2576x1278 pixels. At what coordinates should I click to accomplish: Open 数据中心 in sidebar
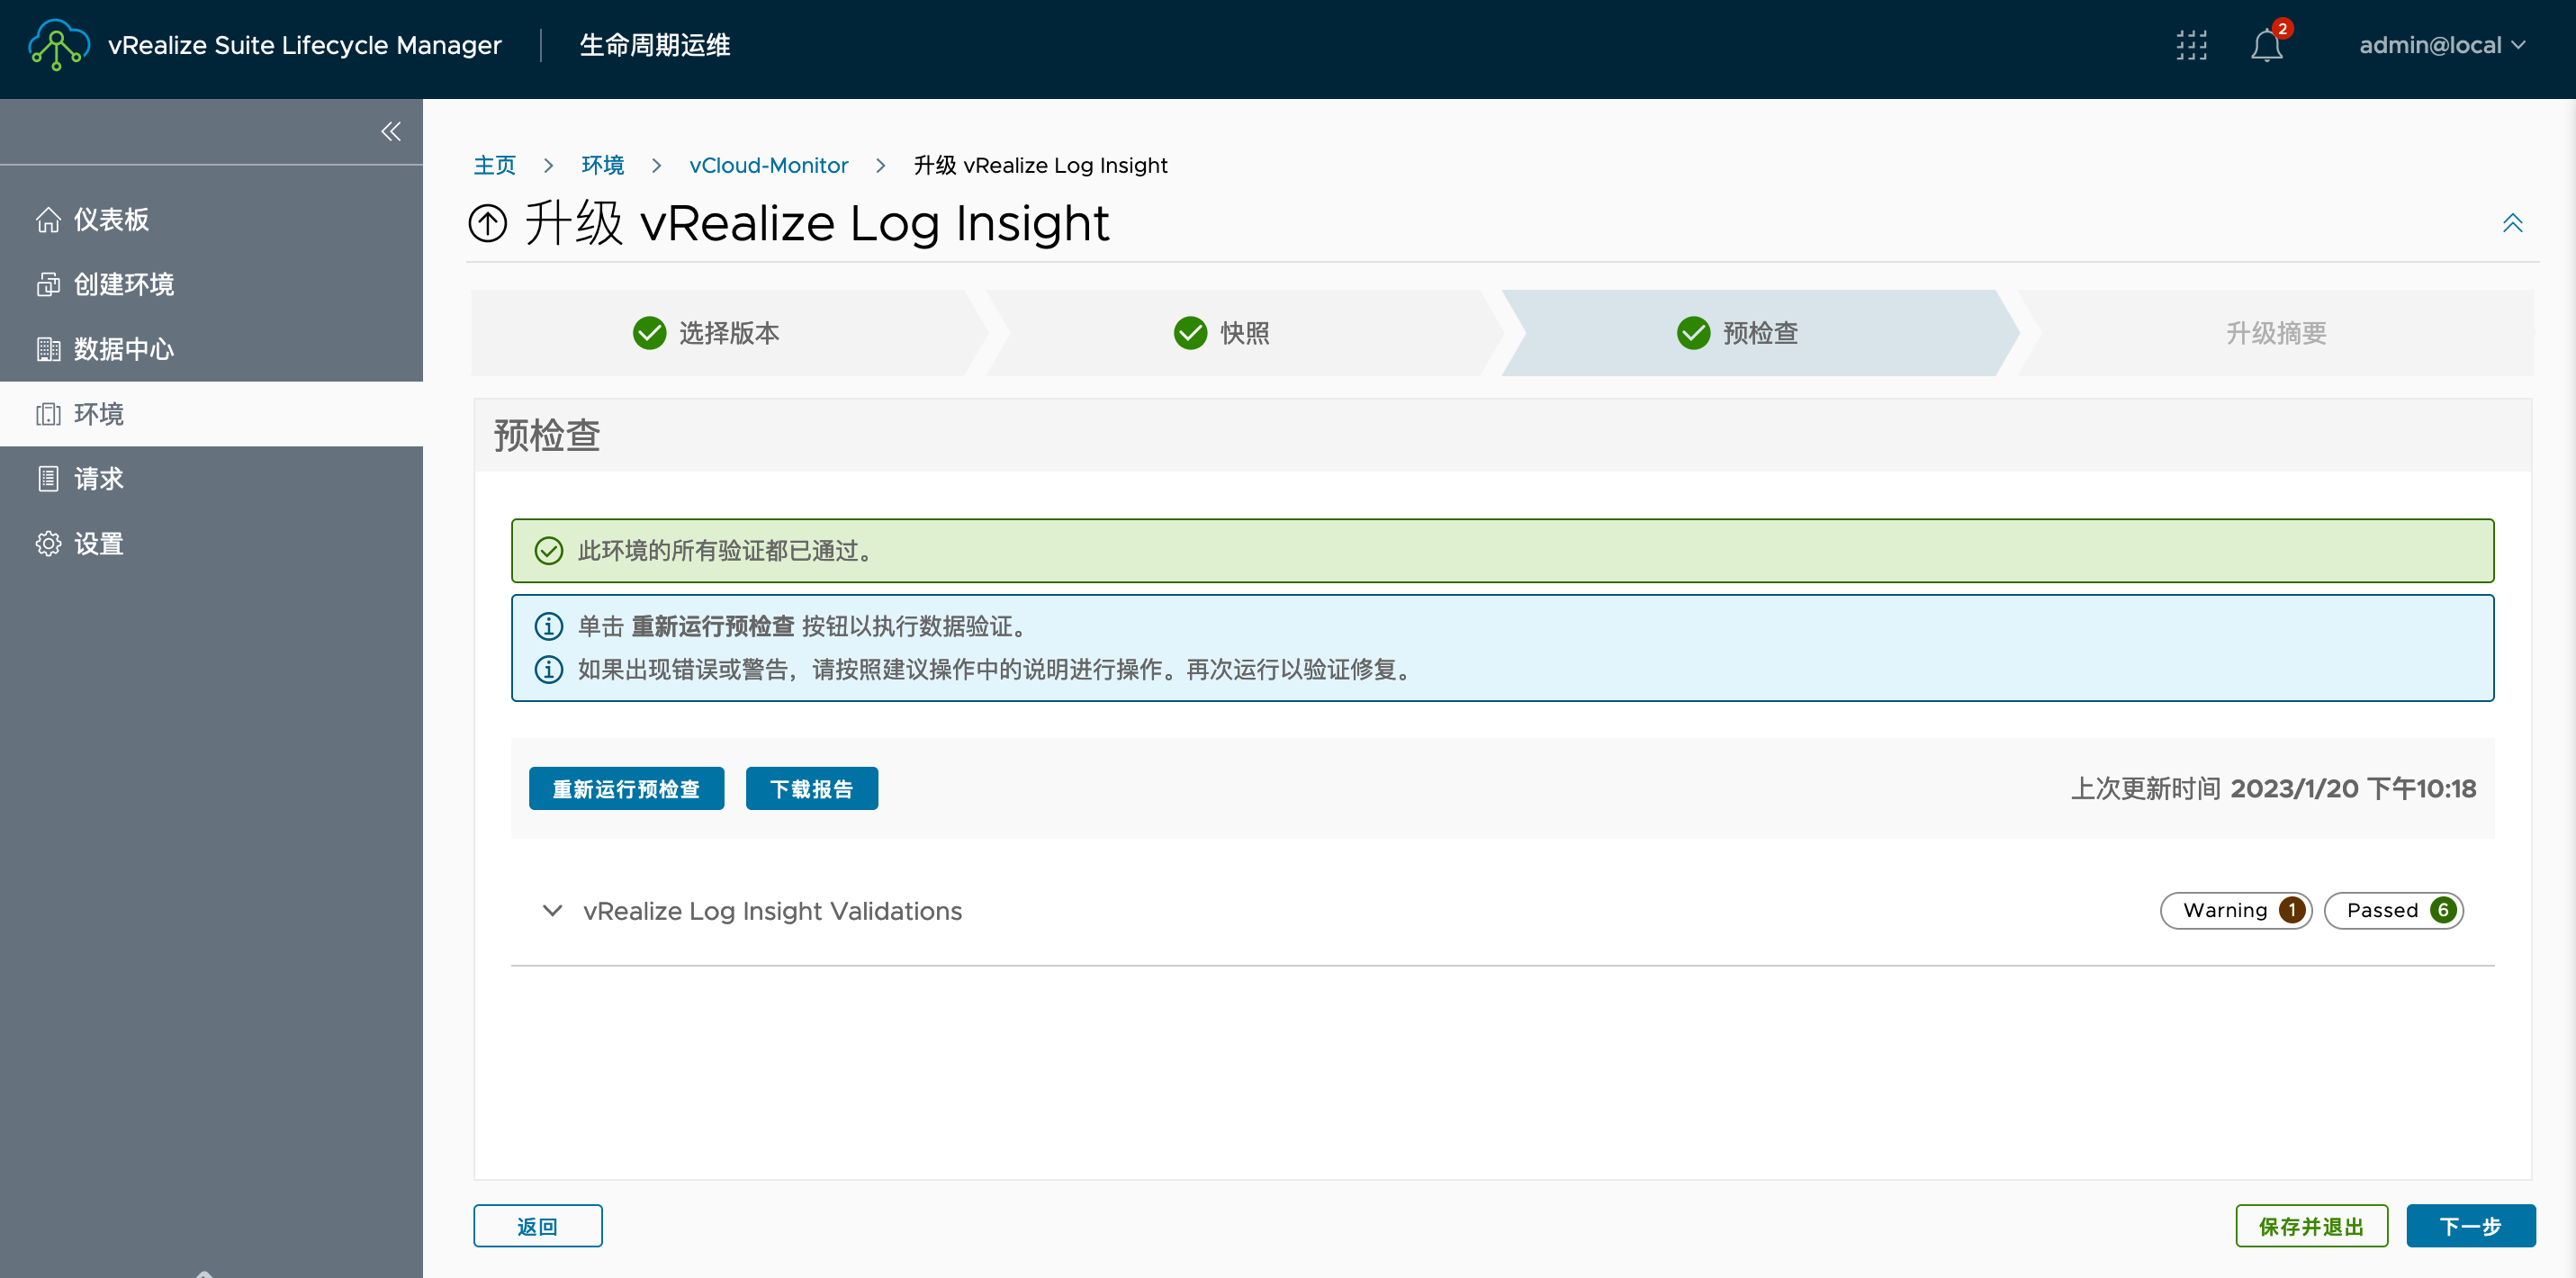(x=211, y=349)
